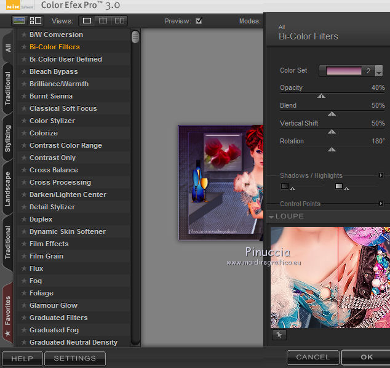The image size is (390, 368).
Task: Open the Color Set dropdown
Action: [x=378, y=71]
